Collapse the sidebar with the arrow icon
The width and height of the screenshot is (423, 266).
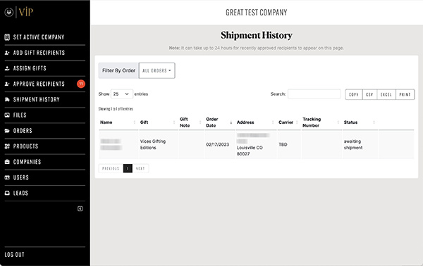click(80, 209)
